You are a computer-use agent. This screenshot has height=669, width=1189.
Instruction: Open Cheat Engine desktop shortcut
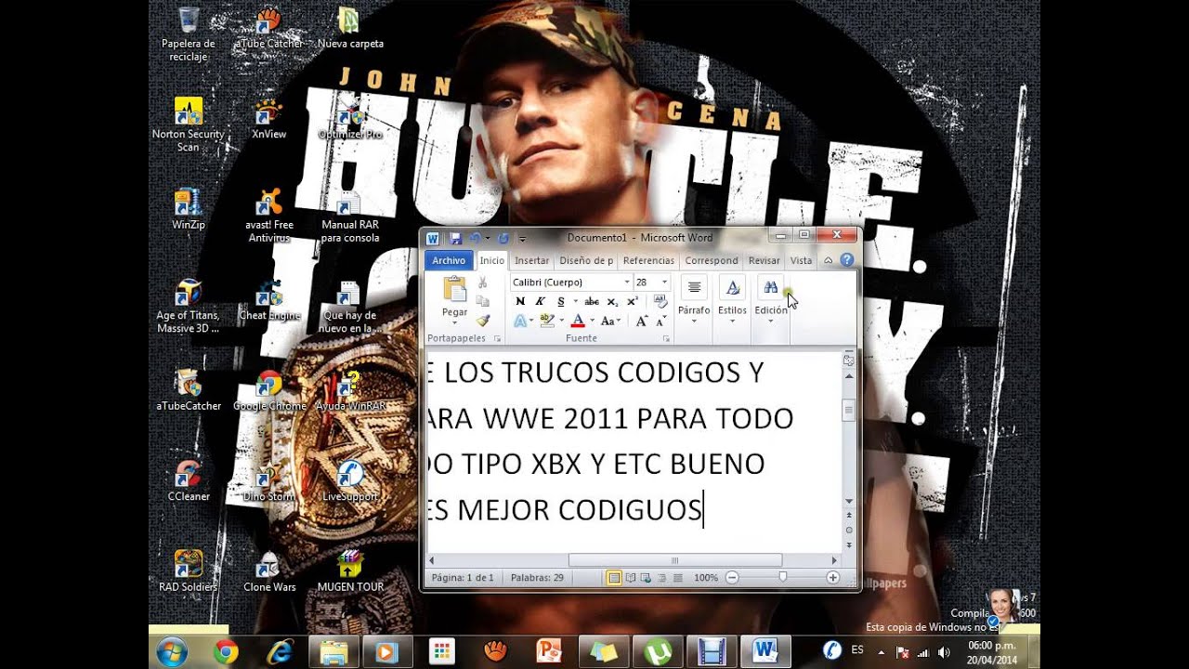pos(269,302)
